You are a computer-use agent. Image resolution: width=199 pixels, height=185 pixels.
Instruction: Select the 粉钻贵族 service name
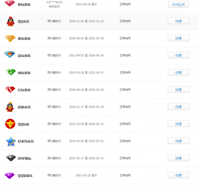24,5
